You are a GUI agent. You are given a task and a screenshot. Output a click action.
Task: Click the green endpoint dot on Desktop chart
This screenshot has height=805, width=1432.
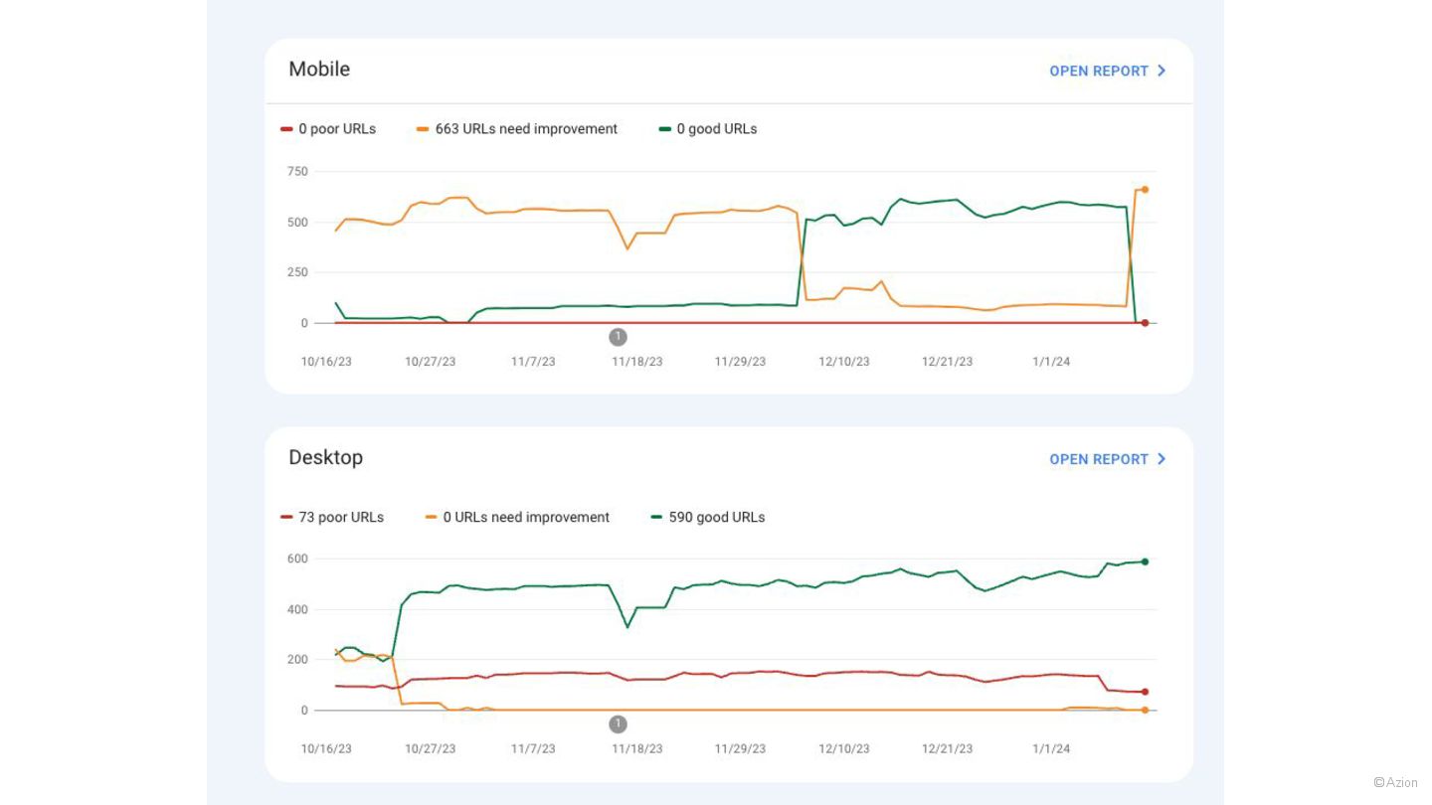pyautogui.click(x=1145, y=562)
